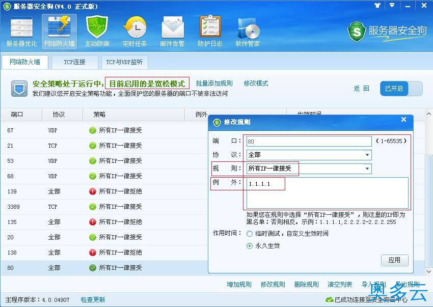Click 修改规则 link at bottom
The height and width of the screenshot is (307, 433).
tap(273, 285)
